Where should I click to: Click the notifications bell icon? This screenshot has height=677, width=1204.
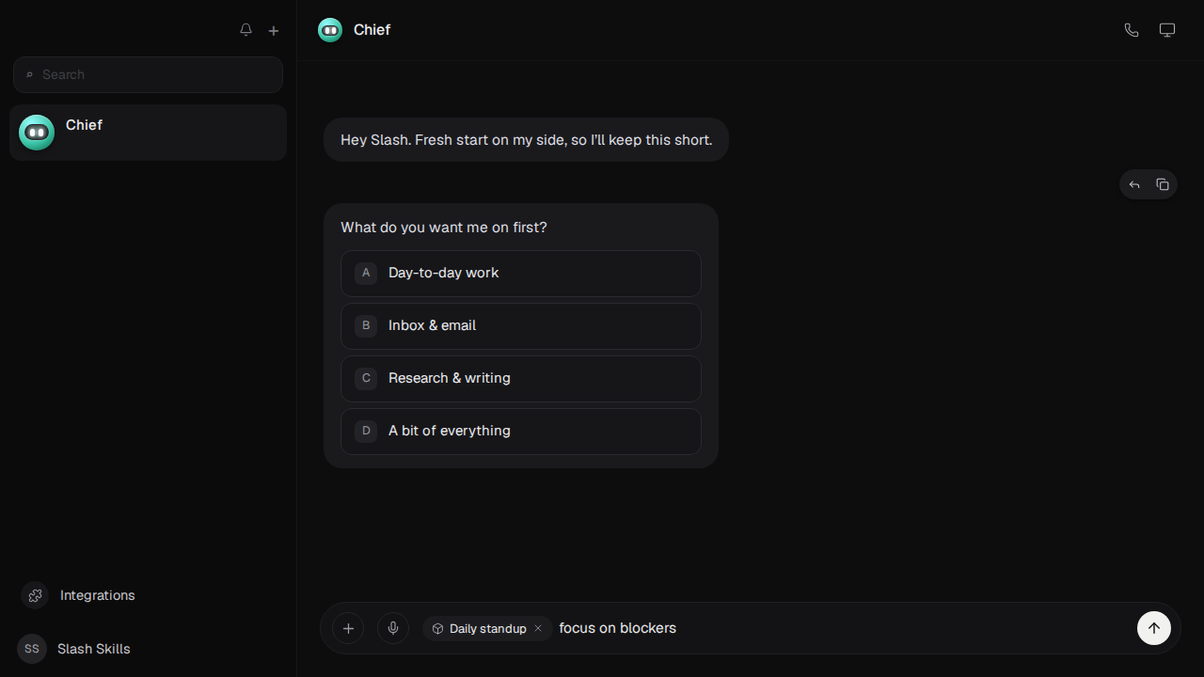[246, 30]
